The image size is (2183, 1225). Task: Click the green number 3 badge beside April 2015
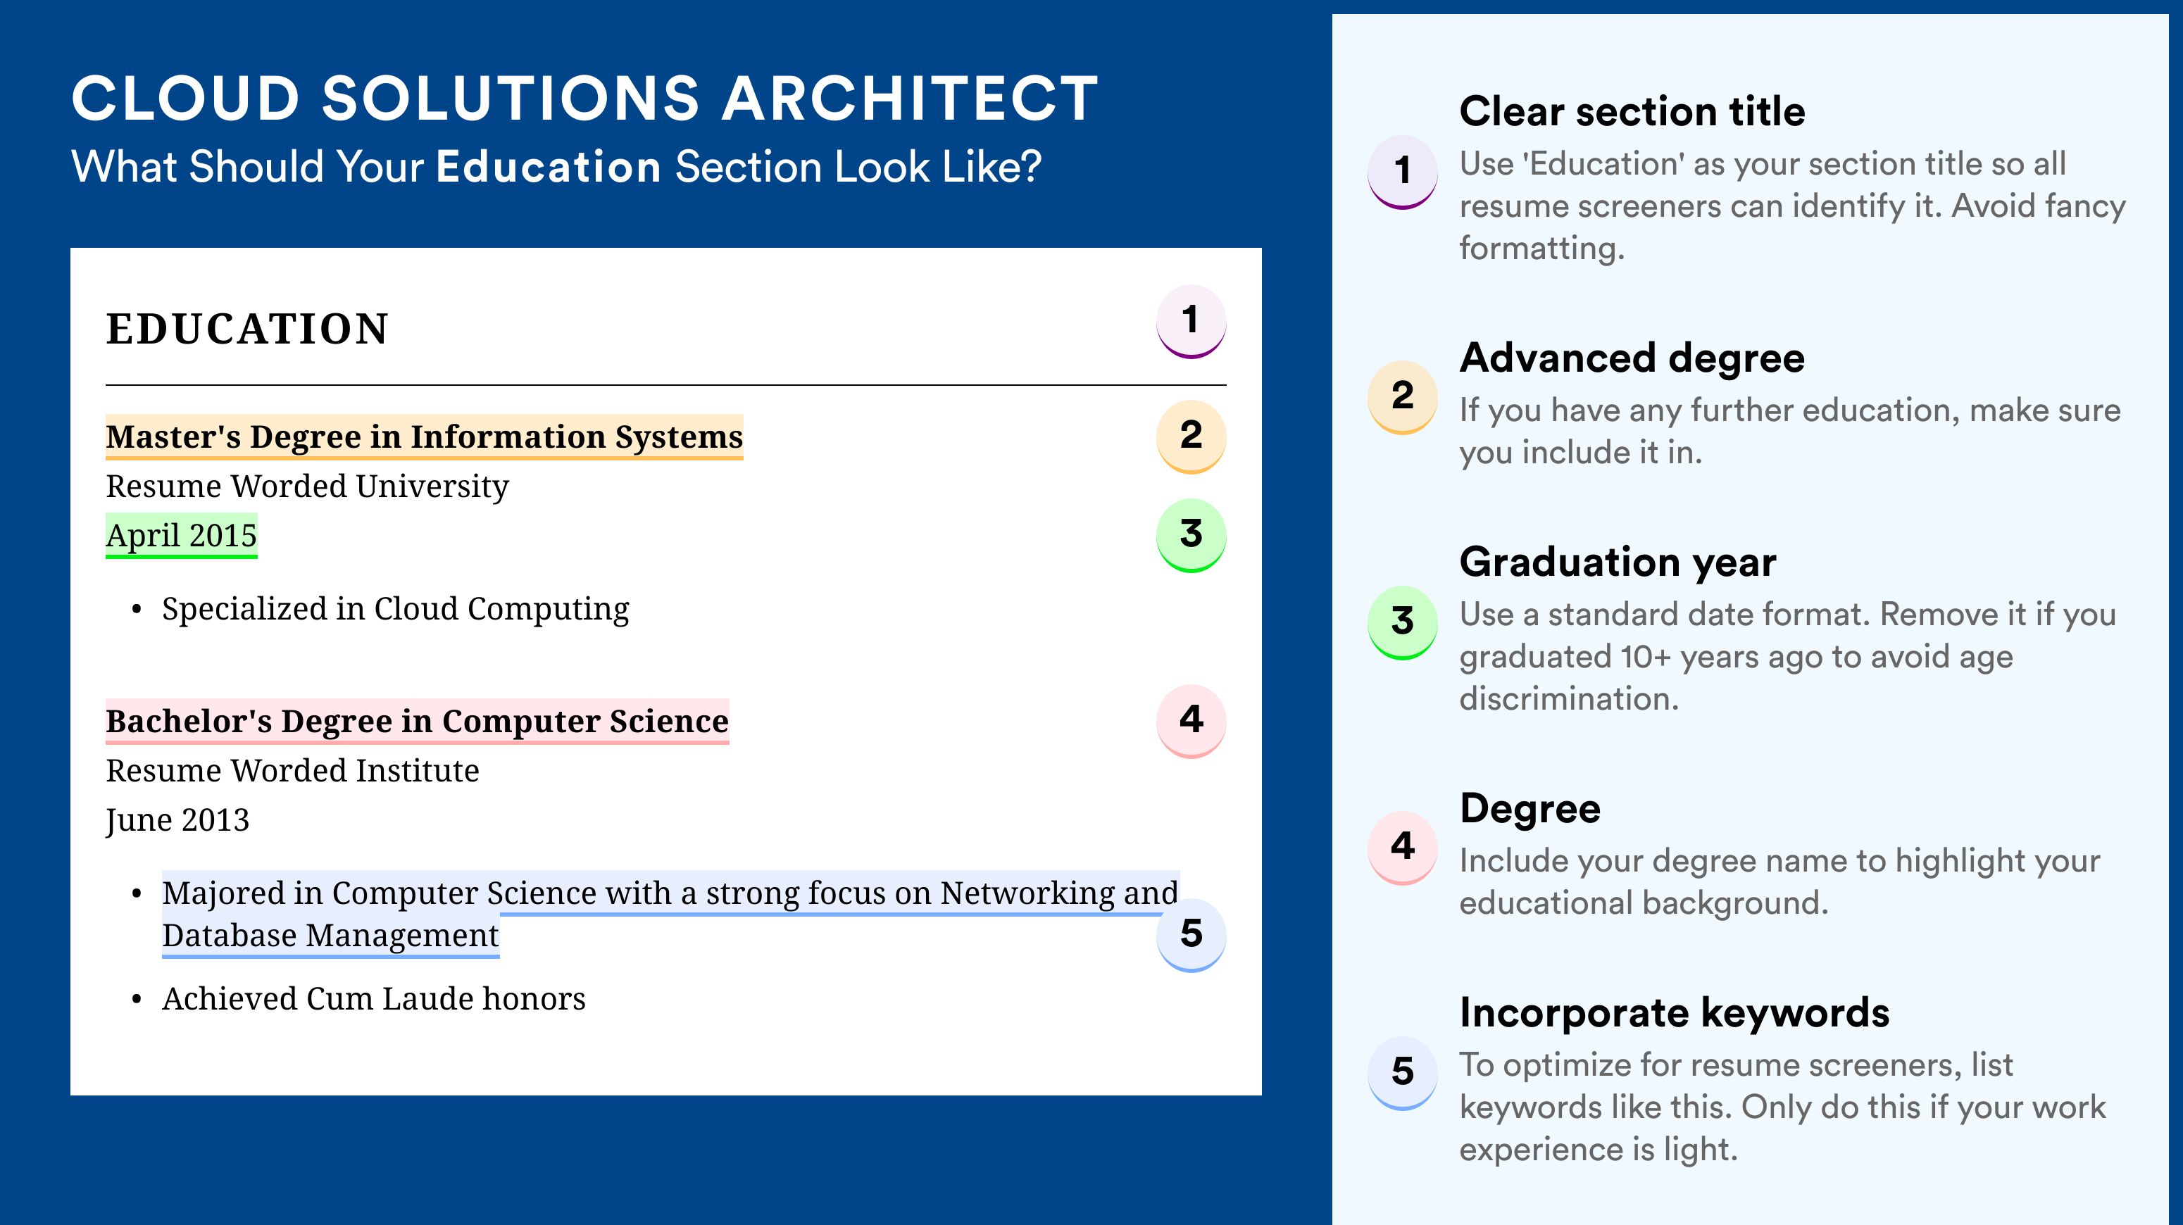click(x=1191, y=534)
